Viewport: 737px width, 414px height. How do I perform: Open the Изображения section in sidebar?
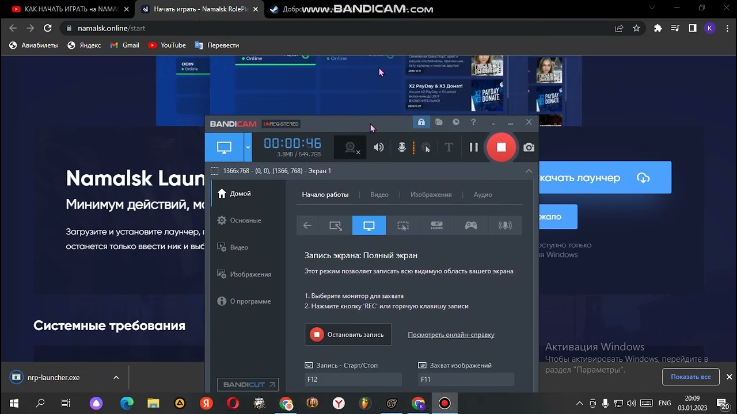tap(245, 274)
